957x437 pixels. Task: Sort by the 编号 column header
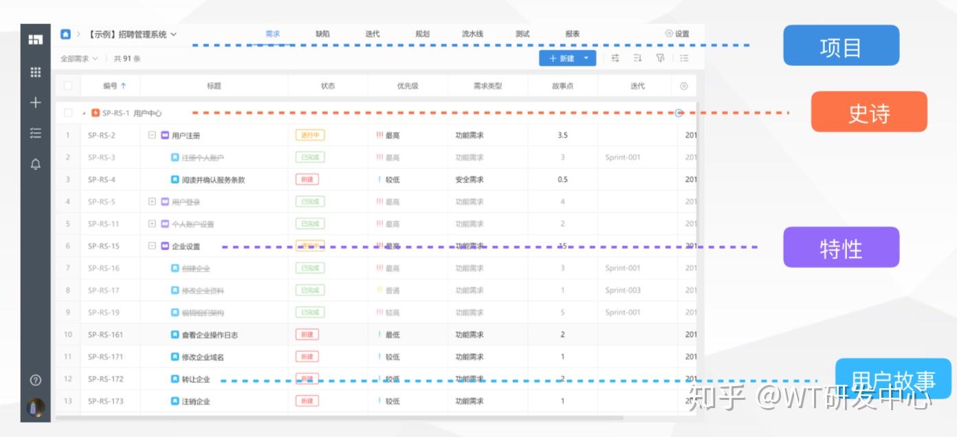point(115,86)
